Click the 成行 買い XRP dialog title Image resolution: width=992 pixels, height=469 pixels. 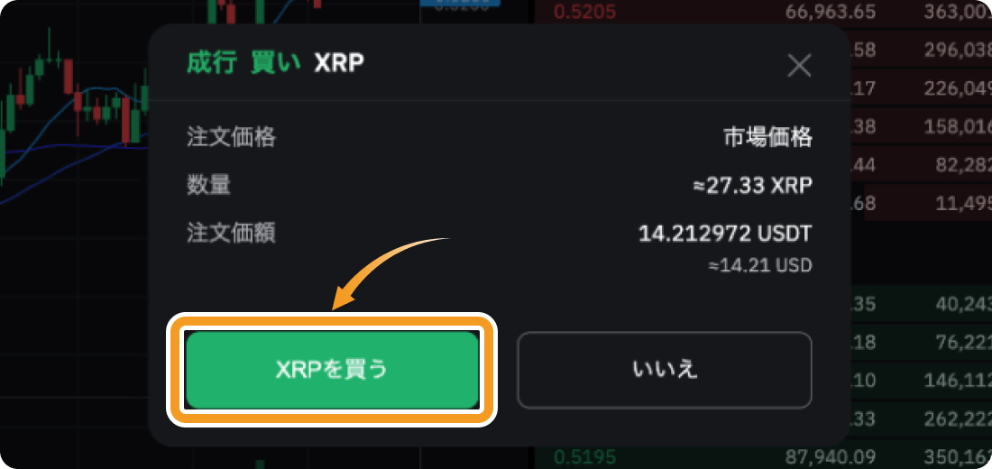pyautogui.click(x=275, y=63)
